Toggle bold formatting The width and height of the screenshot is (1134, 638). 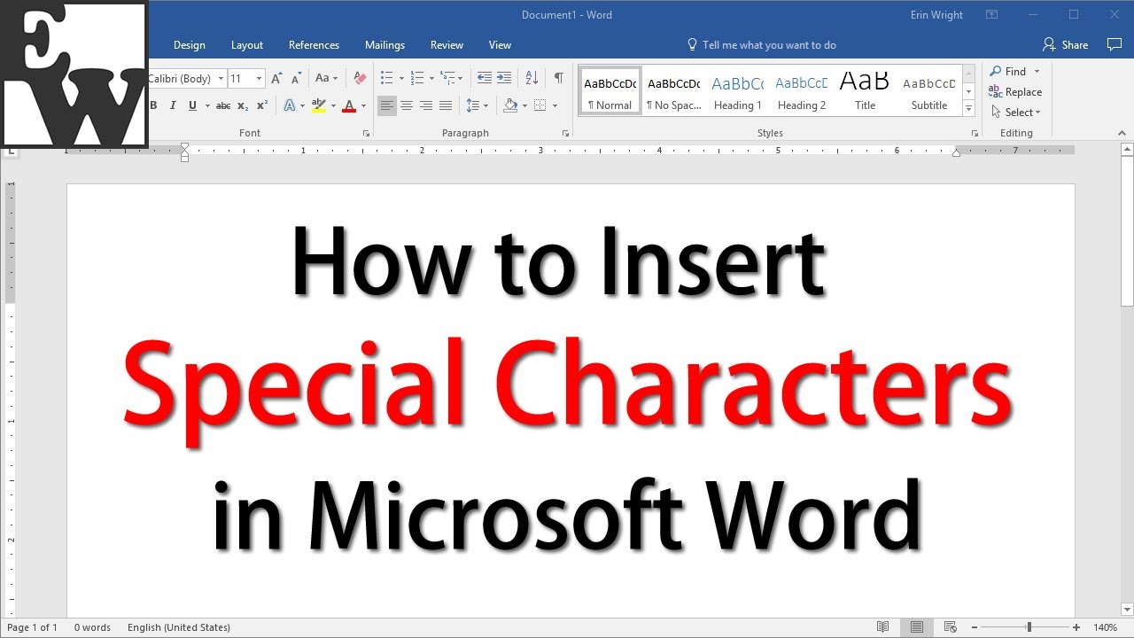coord(153,105)
